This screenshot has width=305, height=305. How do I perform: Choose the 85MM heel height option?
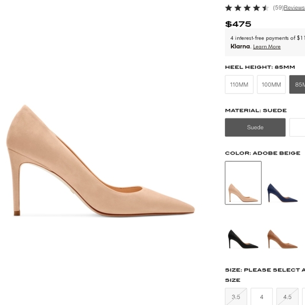(297, 85)
